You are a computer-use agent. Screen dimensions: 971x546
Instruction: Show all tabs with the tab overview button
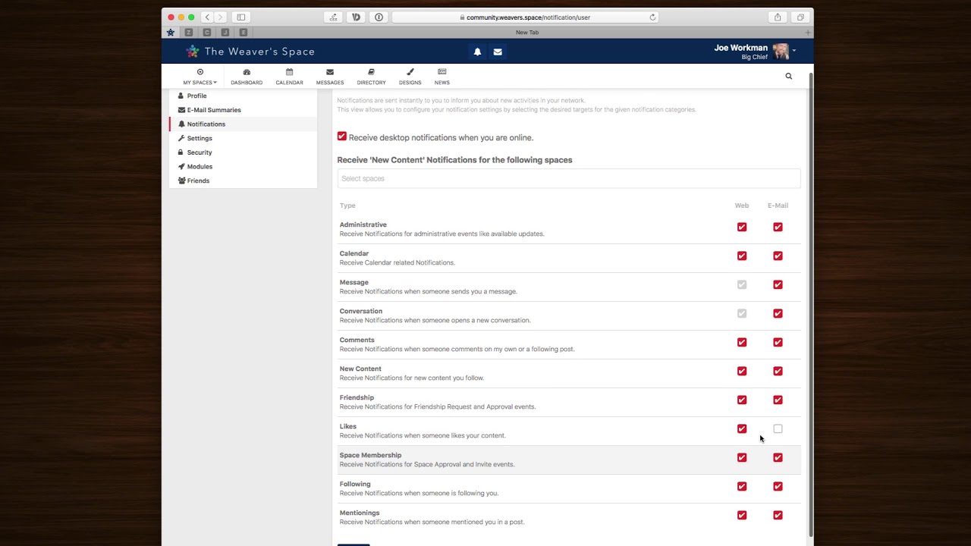click(800, 17)
